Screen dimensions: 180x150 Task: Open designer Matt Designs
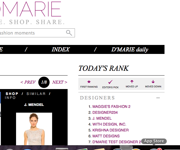point(106,136)
